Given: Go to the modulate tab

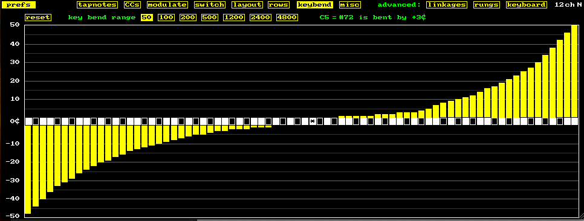Looking at the screenshot, I should coord(167,5).
